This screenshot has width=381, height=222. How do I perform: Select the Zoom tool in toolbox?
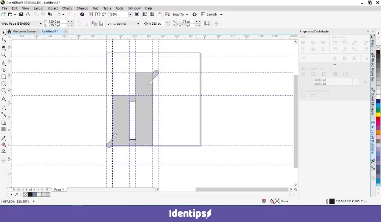pos(4,55)
